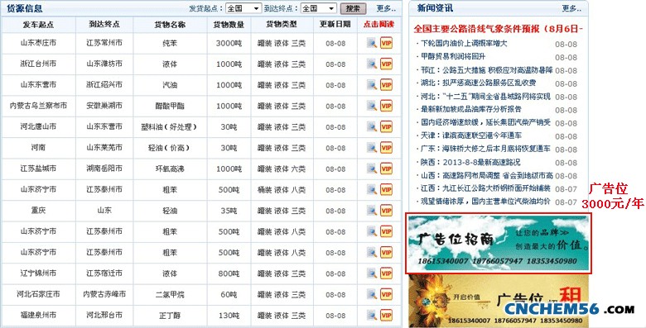
Task: Open news 下轮国内油价上调概率增大
Action: [464, 43]
